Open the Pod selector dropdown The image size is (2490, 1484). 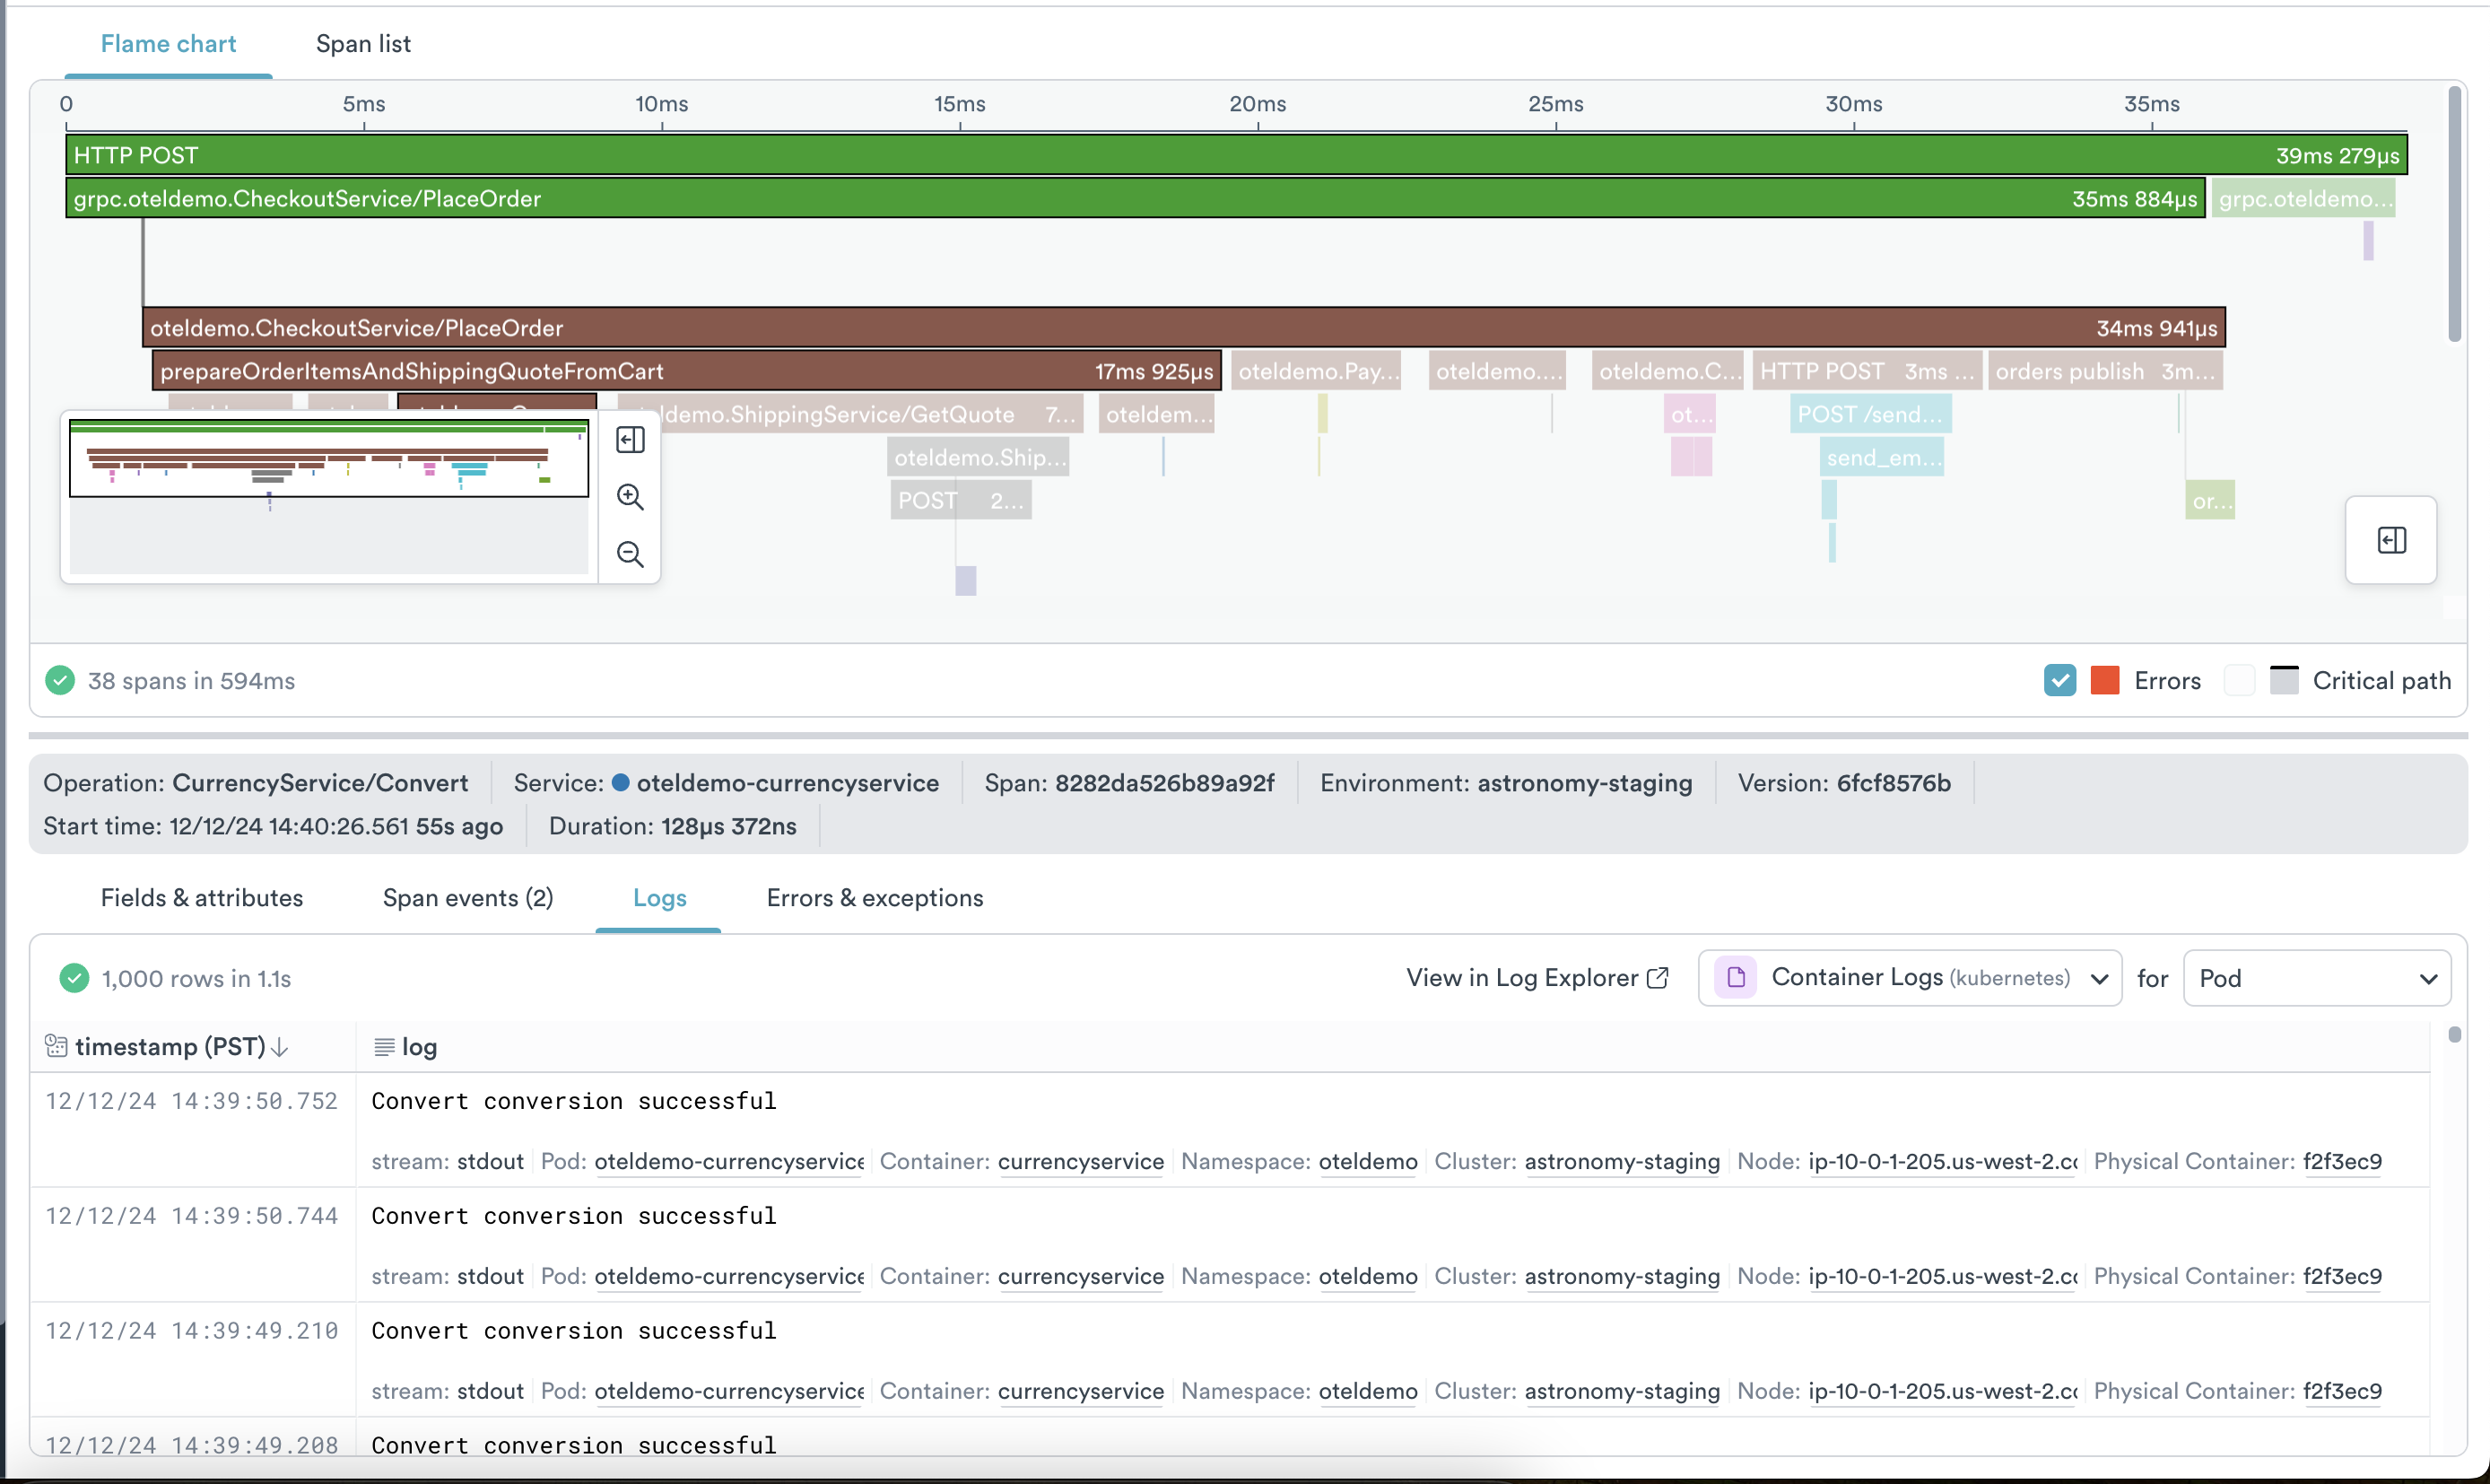(x=2317, y=977)
